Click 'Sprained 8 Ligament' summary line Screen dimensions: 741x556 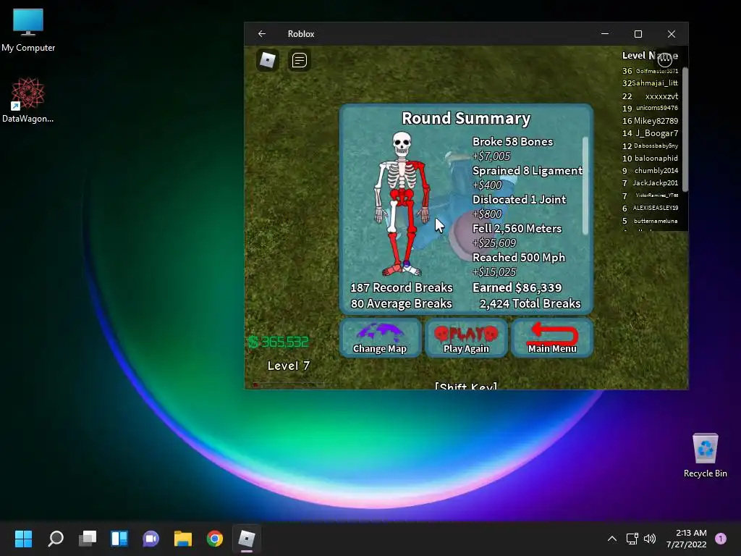coord(528,171)
